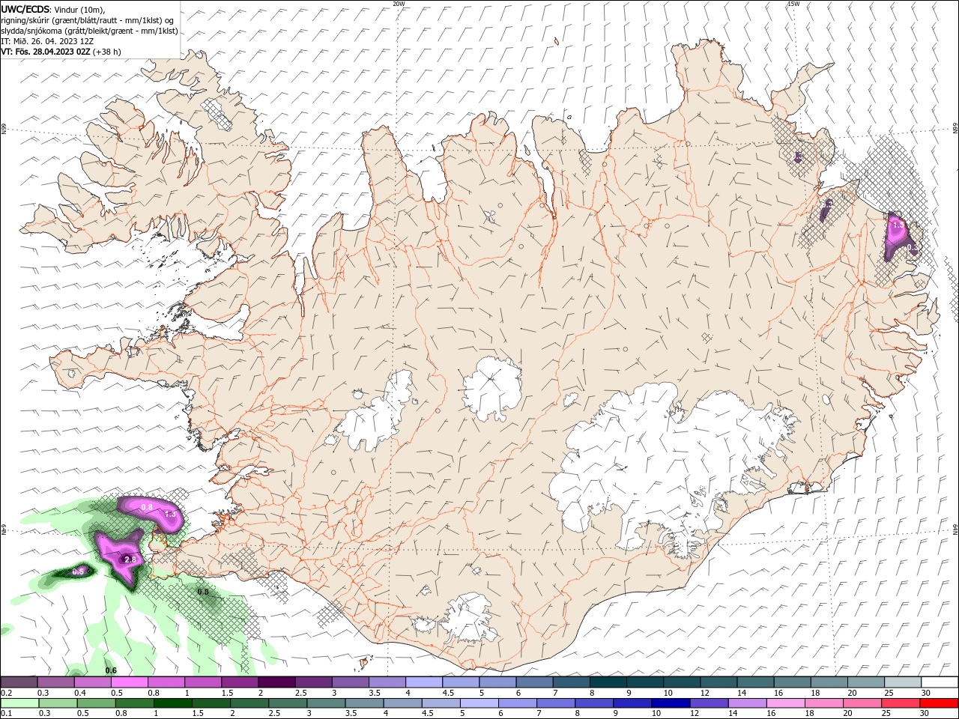The height and width of the screenshot is (719, 959).
Task: Click upper legend swatch between 0.5 and 0.8
Action: [129, 682]
